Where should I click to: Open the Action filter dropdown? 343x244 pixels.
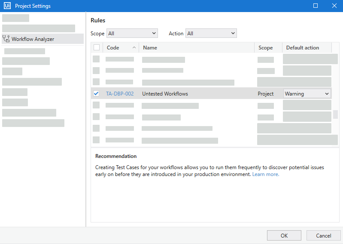point(211,34)
